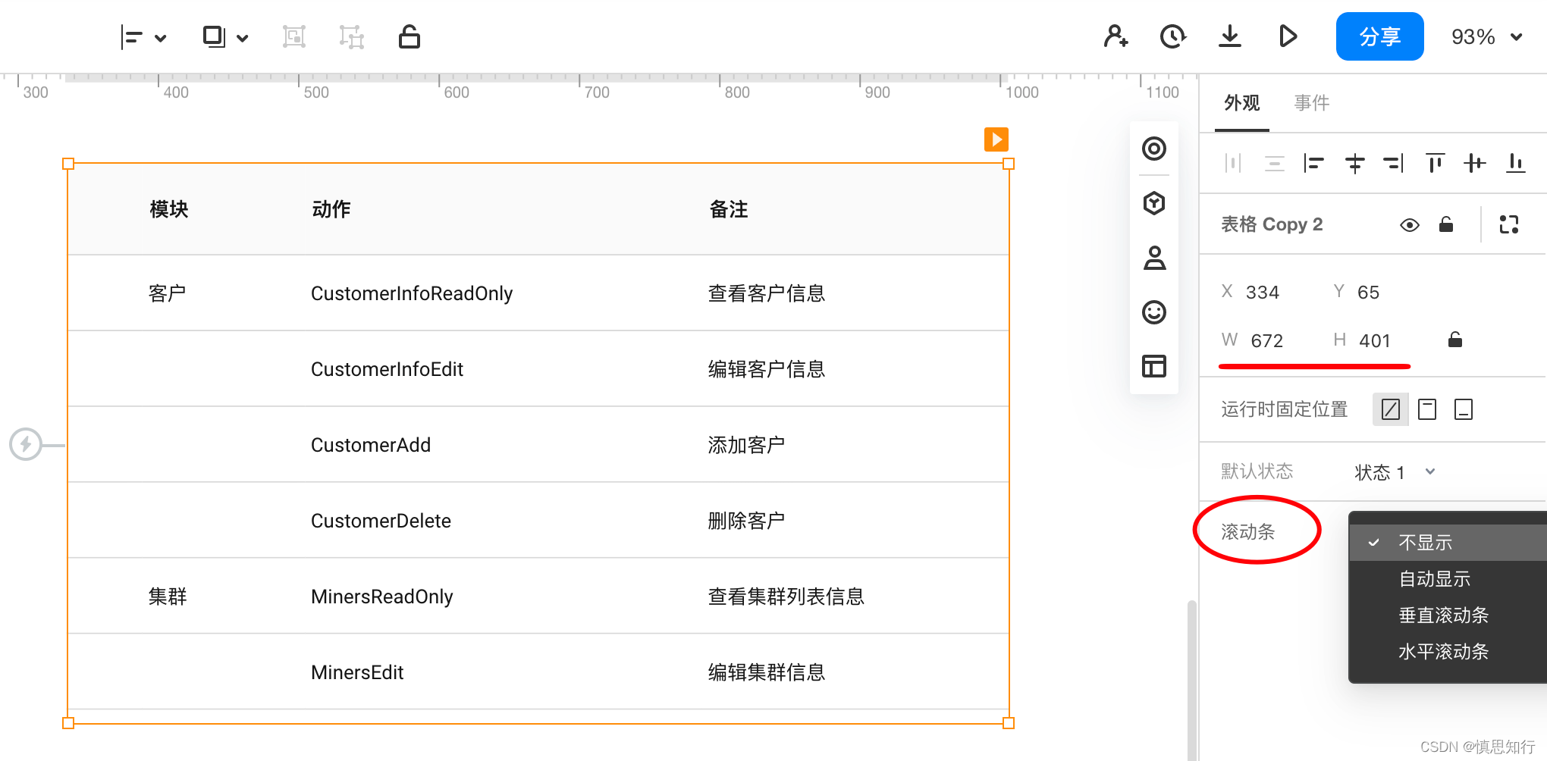Viewport: 1547px width, 761px height.
Task: Click the MinersReadOnly cell
Action: (x=381, y=597)
